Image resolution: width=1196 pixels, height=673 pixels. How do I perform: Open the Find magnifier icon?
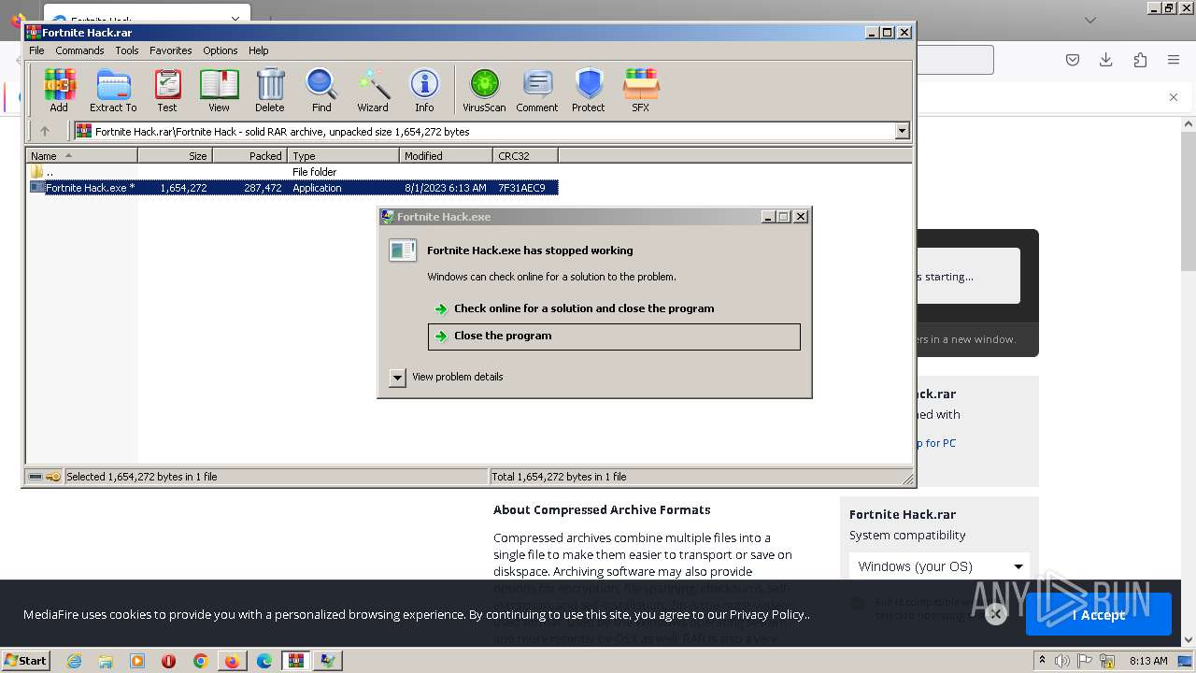(x=321, y=91)
